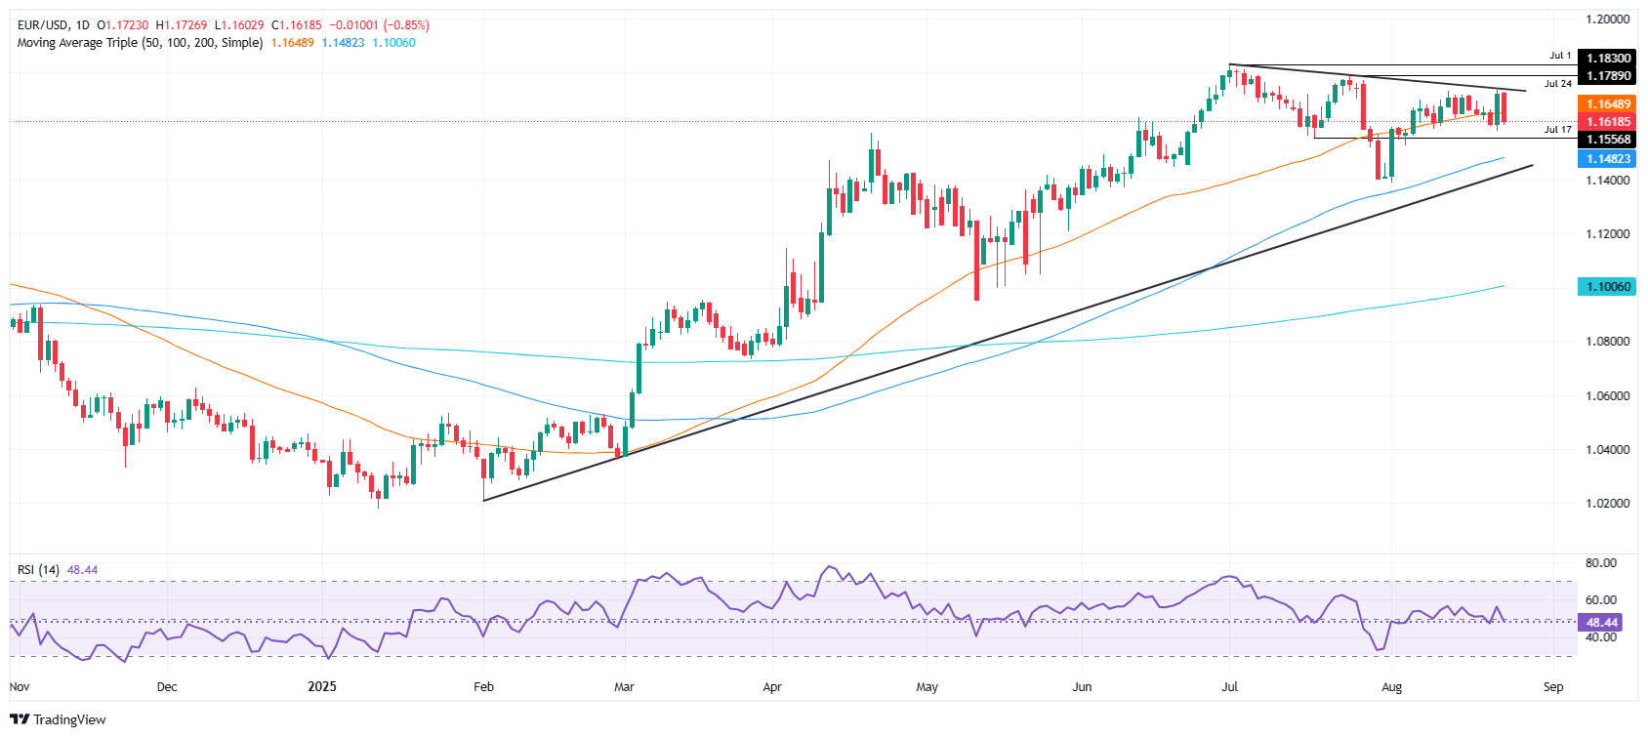This screenshot has height=737, width=1648.
Task: Click the teal 1.10060 price axis tag
Action: coord(1607,287)
